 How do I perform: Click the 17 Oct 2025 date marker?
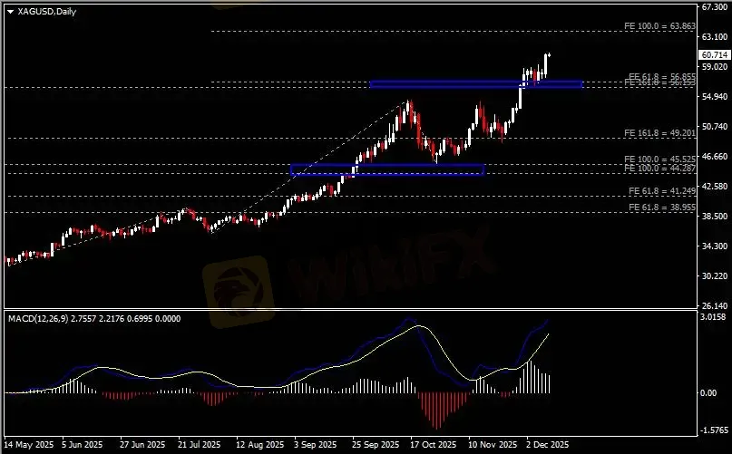pyautogui.click(x=427, y=445)
